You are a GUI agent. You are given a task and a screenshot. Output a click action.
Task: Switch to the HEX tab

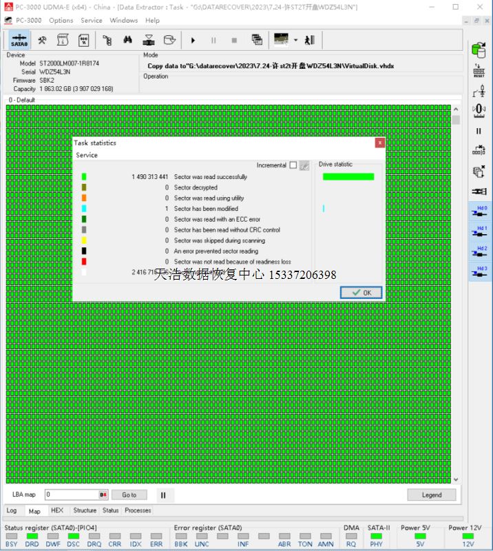(57, 510)
